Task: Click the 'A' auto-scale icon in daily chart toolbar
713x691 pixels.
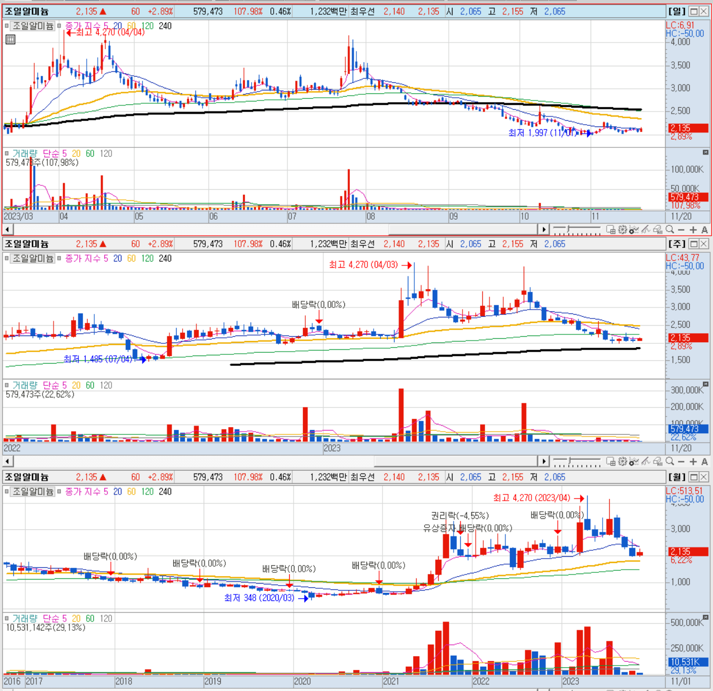Action: pyautogui.click(x=705, y=230)
